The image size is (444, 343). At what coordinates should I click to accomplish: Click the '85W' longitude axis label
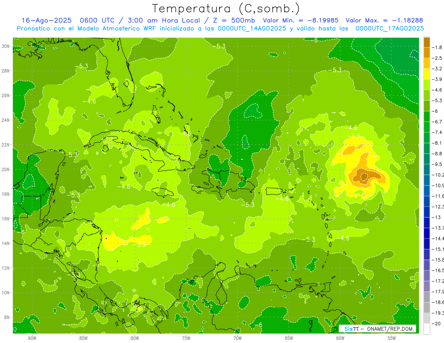(83, 339)
